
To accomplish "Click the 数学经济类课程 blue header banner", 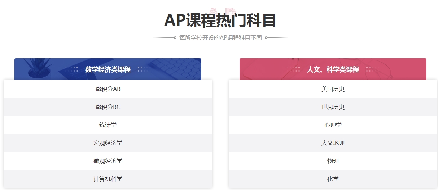I will 108,69.
